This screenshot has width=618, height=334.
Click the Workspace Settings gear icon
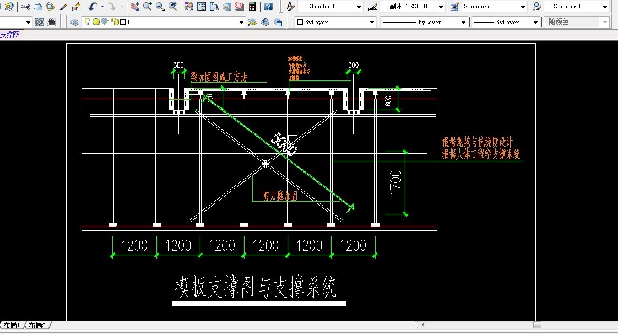tap(39, 23)
